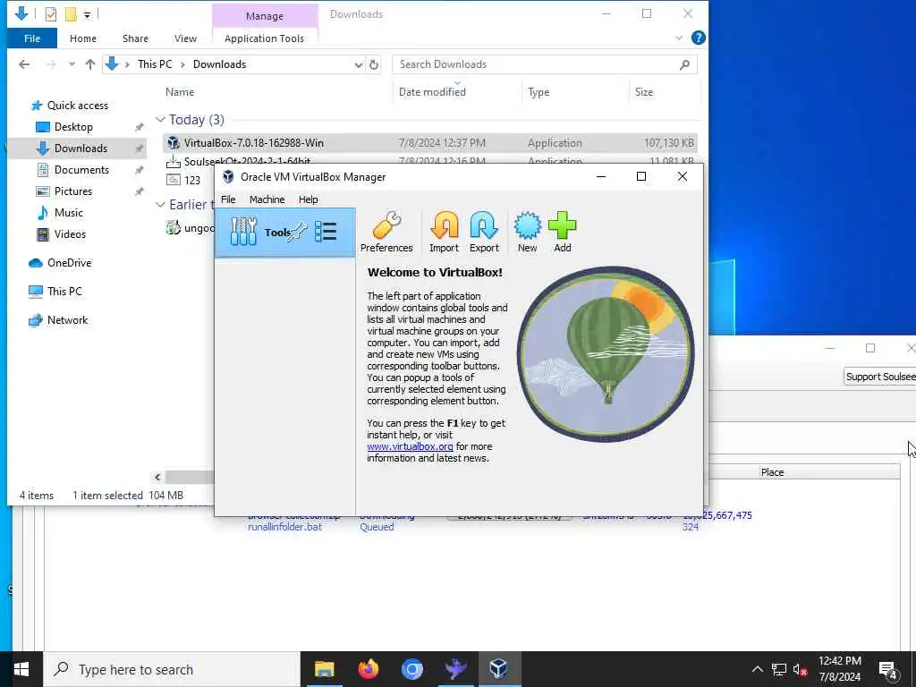Sort by Date modified column
This screenshot has height=687, width=916.
point(432,92)
